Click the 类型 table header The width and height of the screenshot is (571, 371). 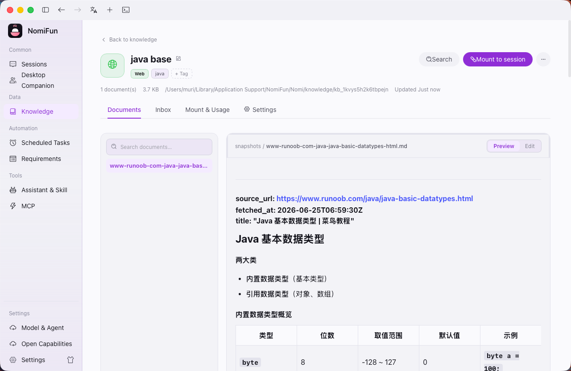tap(266, 335)
